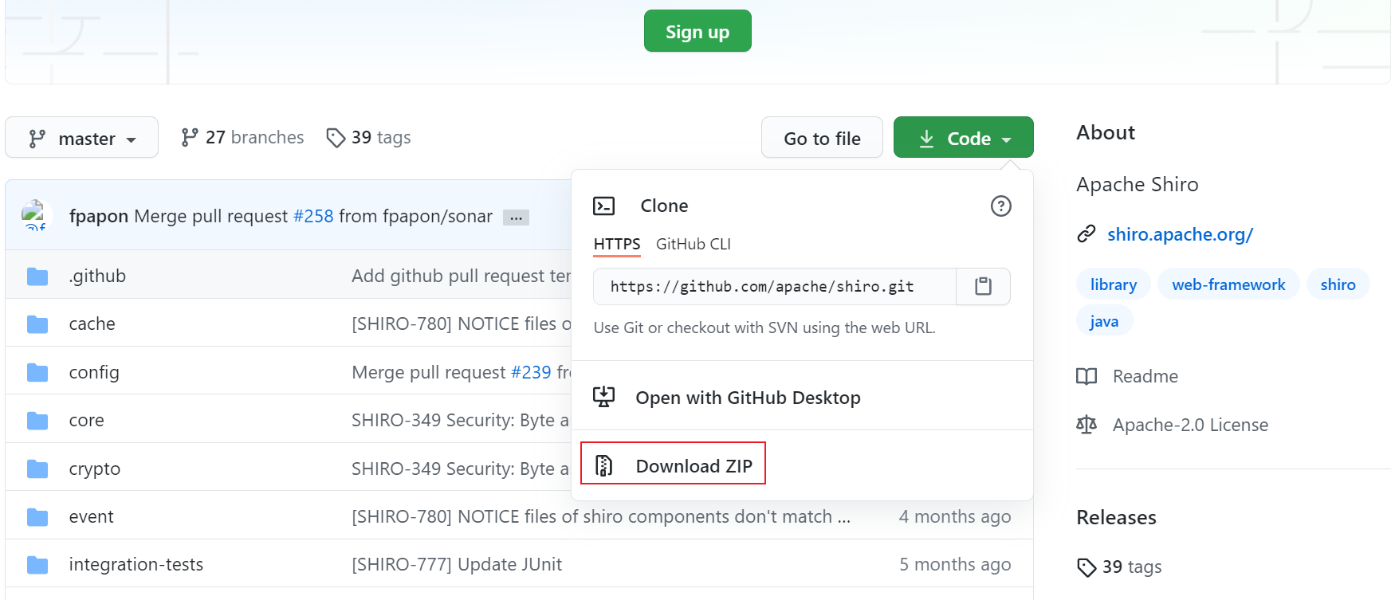
Task: Click the Go to file button
Action: pos(822,138)
